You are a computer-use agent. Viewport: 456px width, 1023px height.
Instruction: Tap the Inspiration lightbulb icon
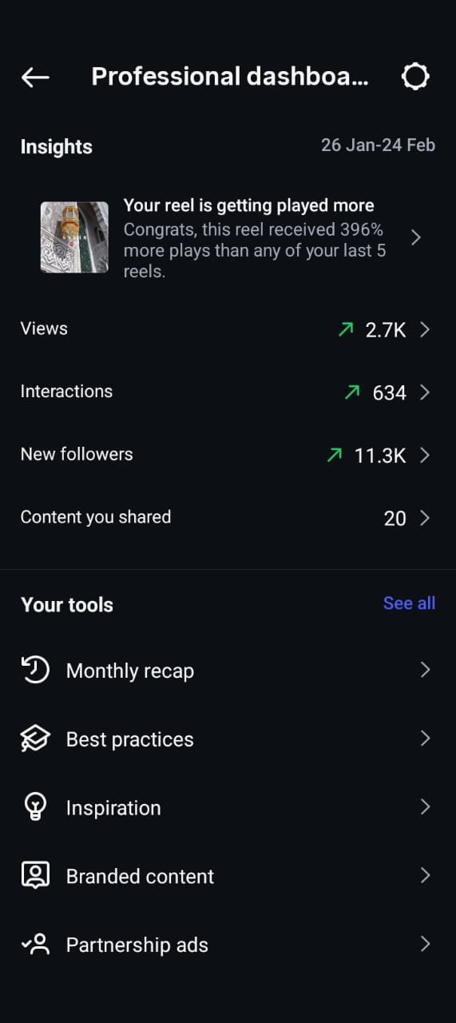35,807
